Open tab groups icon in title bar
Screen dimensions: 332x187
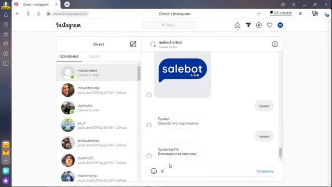283,4
